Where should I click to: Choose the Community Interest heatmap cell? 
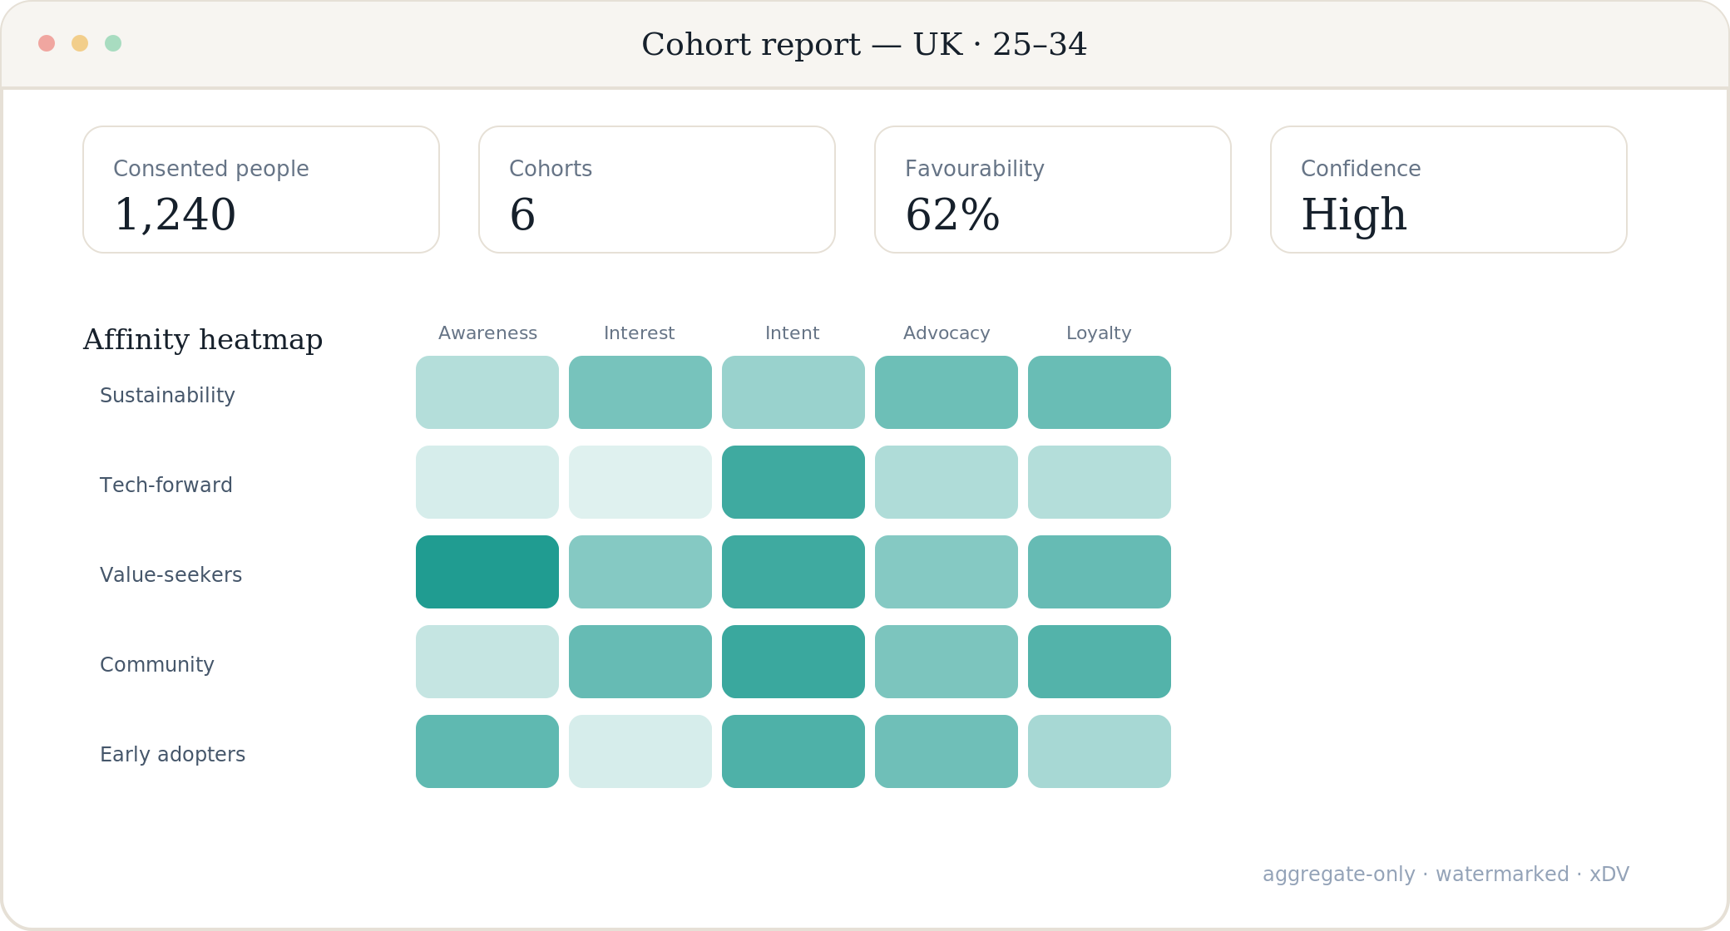(x=640, y=662)
